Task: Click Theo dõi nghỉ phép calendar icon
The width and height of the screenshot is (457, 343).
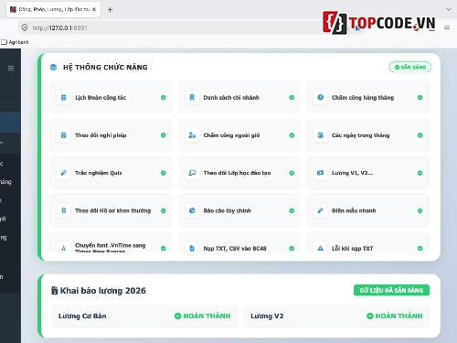Action: 64,135
